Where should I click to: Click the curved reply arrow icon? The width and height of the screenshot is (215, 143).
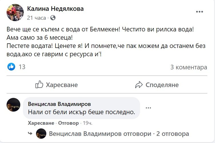pos(29,133)
